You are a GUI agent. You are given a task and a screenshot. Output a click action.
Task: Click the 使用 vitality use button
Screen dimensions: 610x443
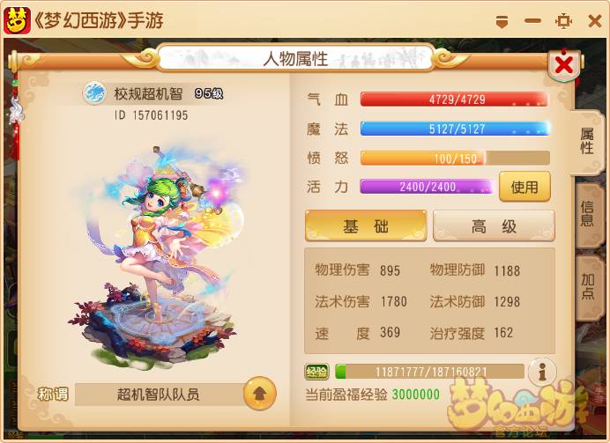(x=524, y=187)
